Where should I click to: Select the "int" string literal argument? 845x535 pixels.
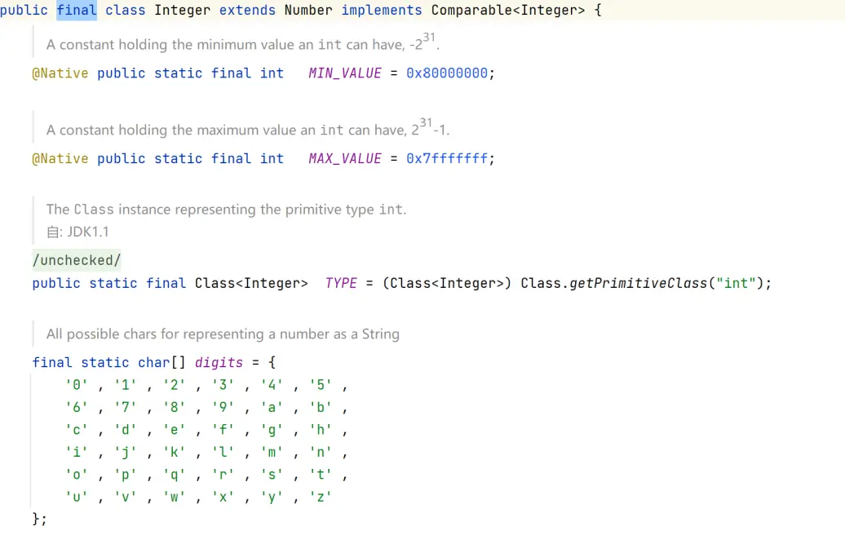[x=737, y=283]
